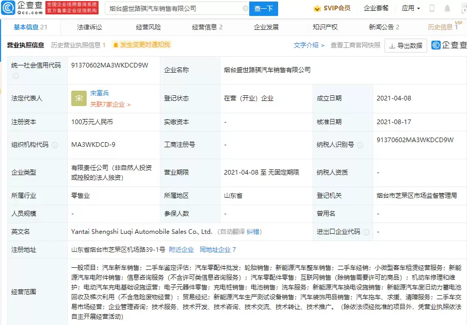Open 附近企业 nearby companies link
The width and height of the screenshot is (467, 325).
pos(181,250)
